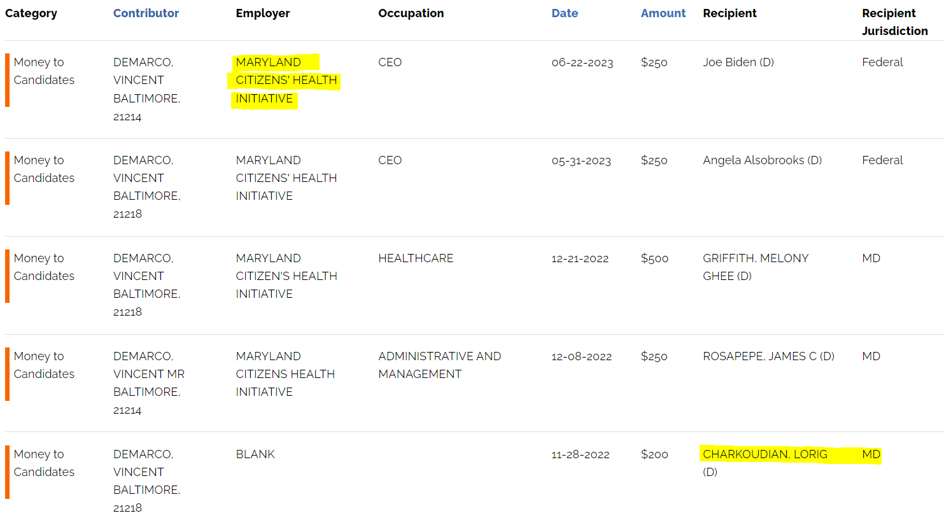
Task: Click the date 12-08-2022
Action: point(581,356)
